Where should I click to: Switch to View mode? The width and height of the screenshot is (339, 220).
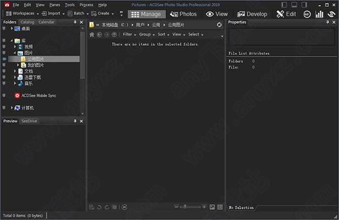[x=217, y=14]
